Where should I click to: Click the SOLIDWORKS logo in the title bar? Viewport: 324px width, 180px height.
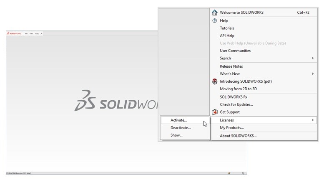click(x=14, y=33)
